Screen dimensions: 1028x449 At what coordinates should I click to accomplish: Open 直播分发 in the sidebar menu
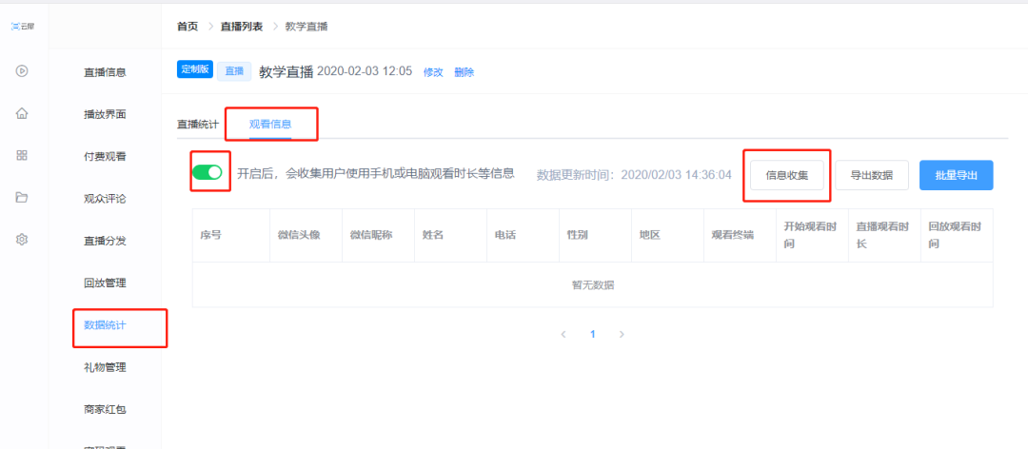click(105, 241)
